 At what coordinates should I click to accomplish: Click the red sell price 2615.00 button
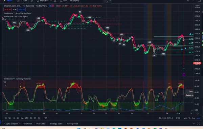coord(7,10)
